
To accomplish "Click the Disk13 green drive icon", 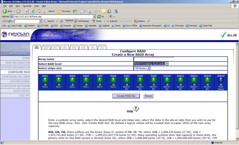I will [x=207, y=80].
